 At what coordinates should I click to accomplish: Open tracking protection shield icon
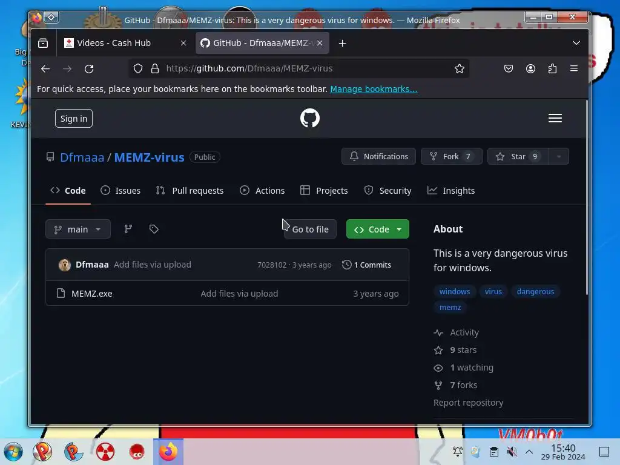(137, 69)
